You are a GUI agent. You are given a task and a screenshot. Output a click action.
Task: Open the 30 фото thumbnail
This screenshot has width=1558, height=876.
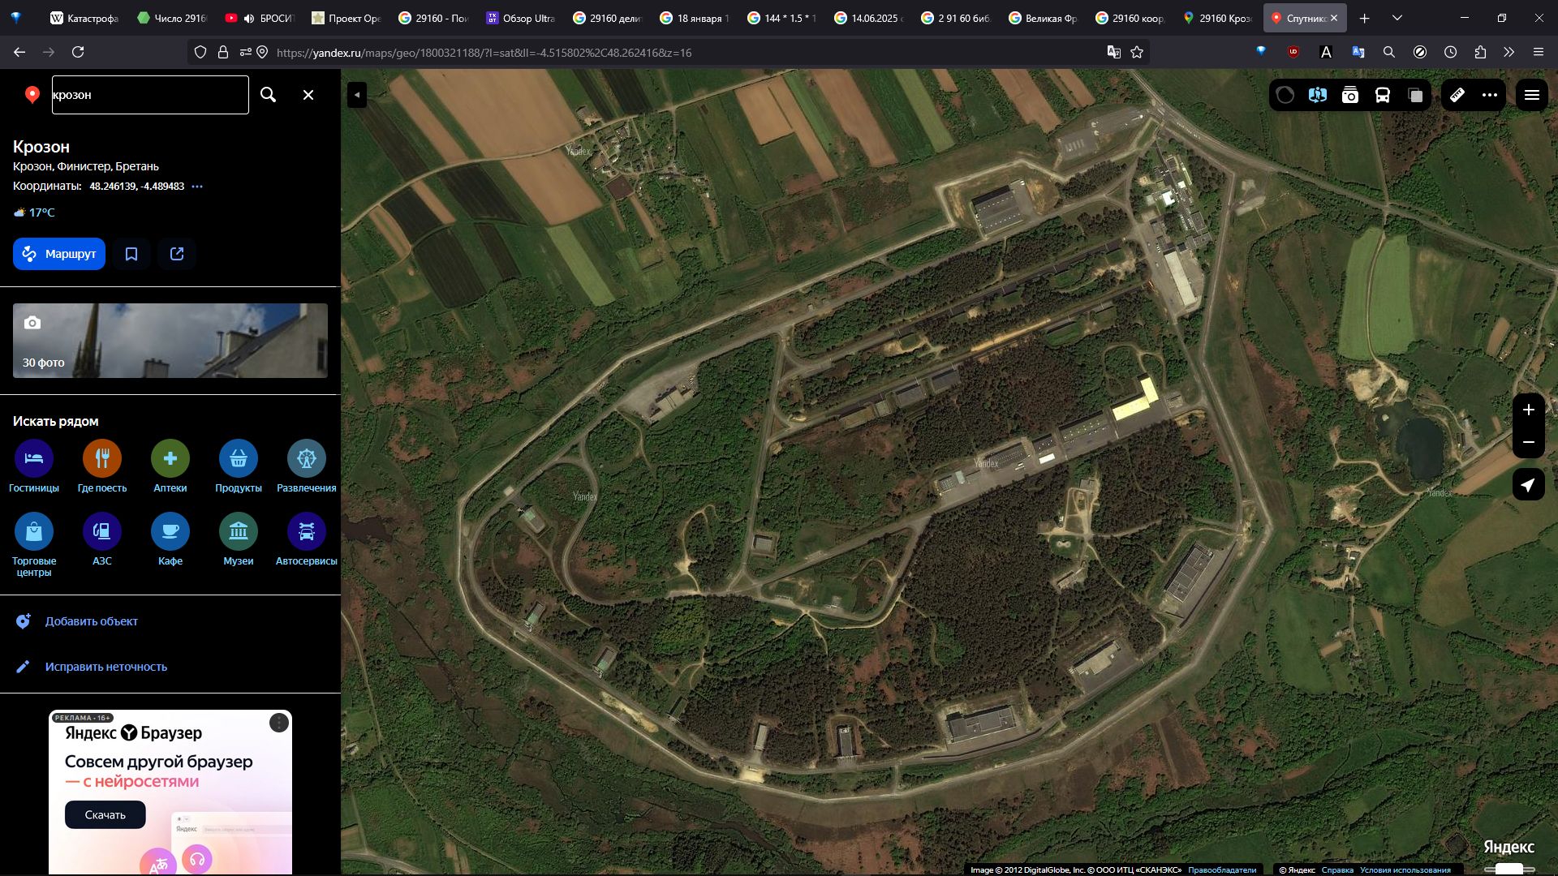click(170, 341)
